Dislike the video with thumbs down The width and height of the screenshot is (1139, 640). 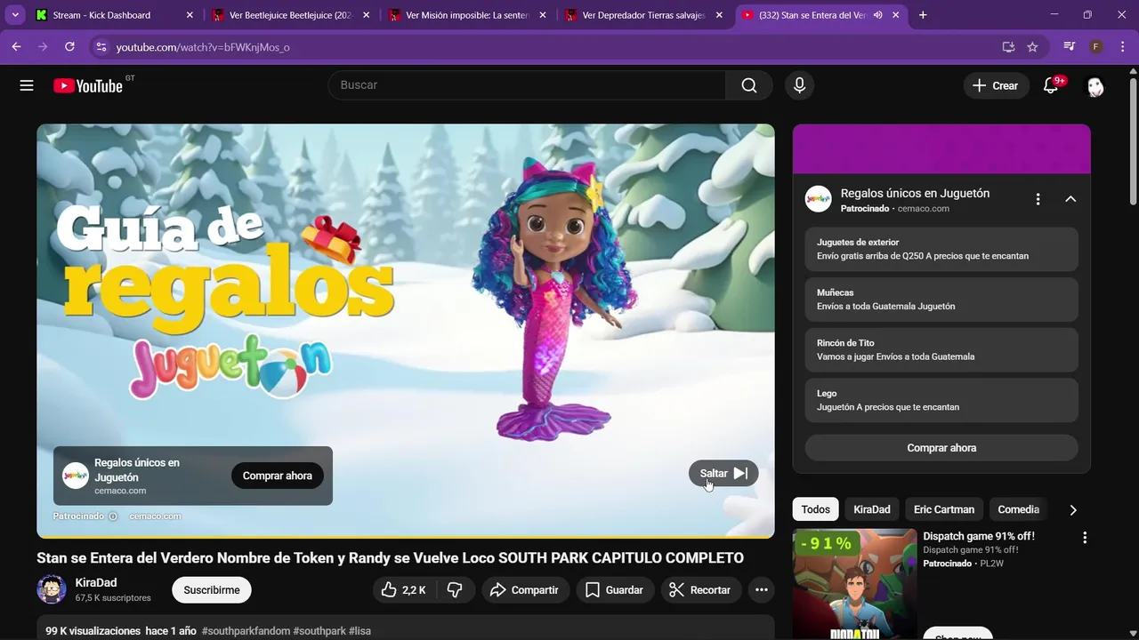pyautogui.click(x=454, y=589)
